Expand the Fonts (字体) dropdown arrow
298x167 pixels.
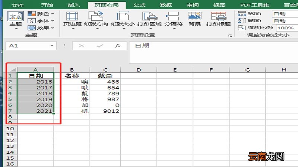point(53,21)
